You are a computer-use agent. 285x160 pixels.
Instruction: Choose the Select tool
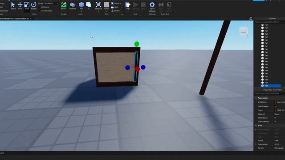13,6
